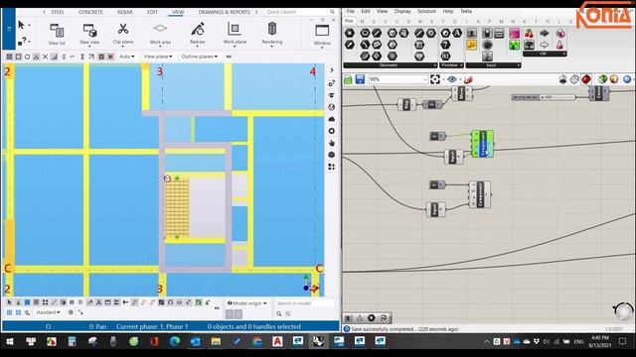Open the View plane dropdown

[158, 57]
